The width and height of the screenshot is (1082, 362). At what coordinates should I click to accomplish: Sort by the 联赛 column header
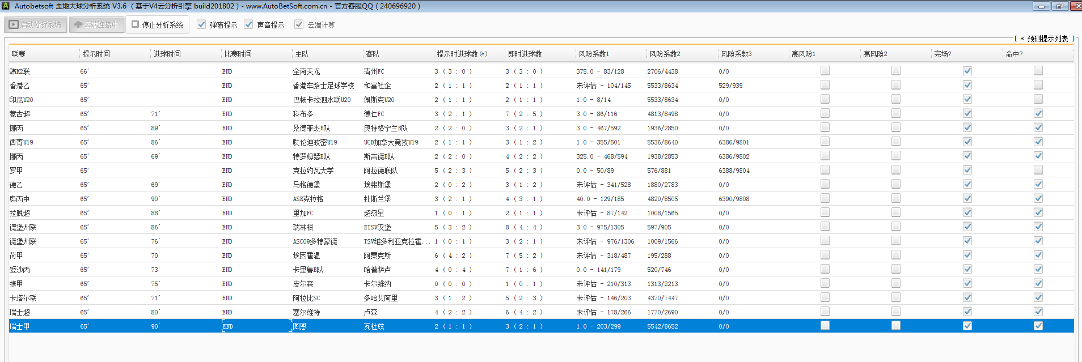click(19, 54)
